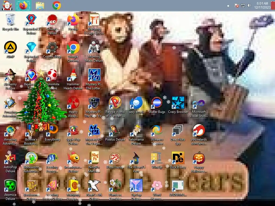Launch Noah's Ark Deluxe shortcut
The image size is (275, 206).
(94, 190)
